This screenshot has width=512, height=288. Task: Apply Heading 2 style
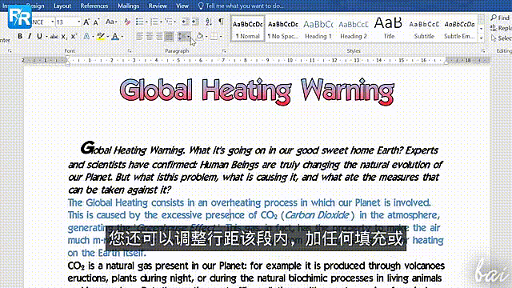click(x=354, y=29)
